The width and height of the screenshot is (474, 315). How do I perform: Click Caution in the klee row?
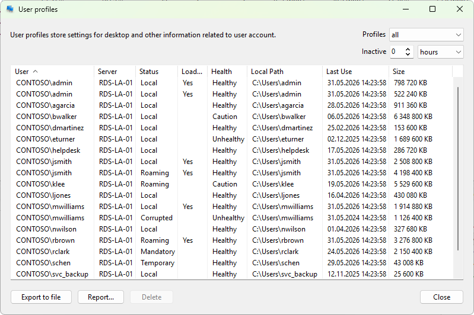(x=225, y=184)
